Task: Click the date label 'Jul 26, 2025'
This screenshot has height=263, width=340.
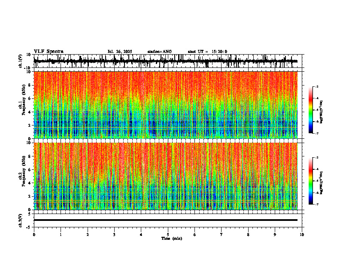Action: click(x=120, y=52)
